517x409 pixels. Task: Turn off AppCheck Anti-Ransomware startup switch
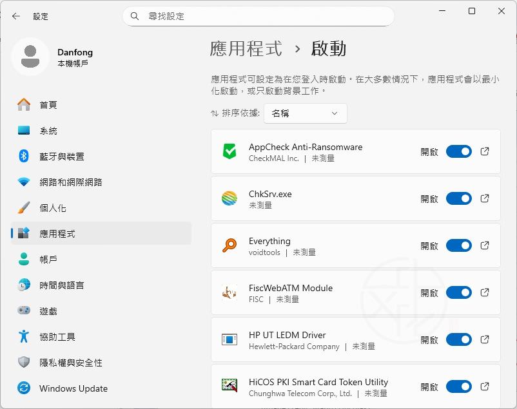(458, 151)
